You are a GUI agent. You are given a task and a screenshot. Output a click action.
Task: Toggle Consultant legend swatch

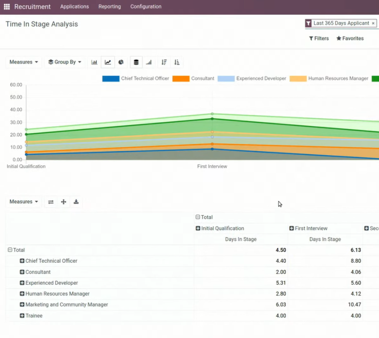click(x=181, y=78)
